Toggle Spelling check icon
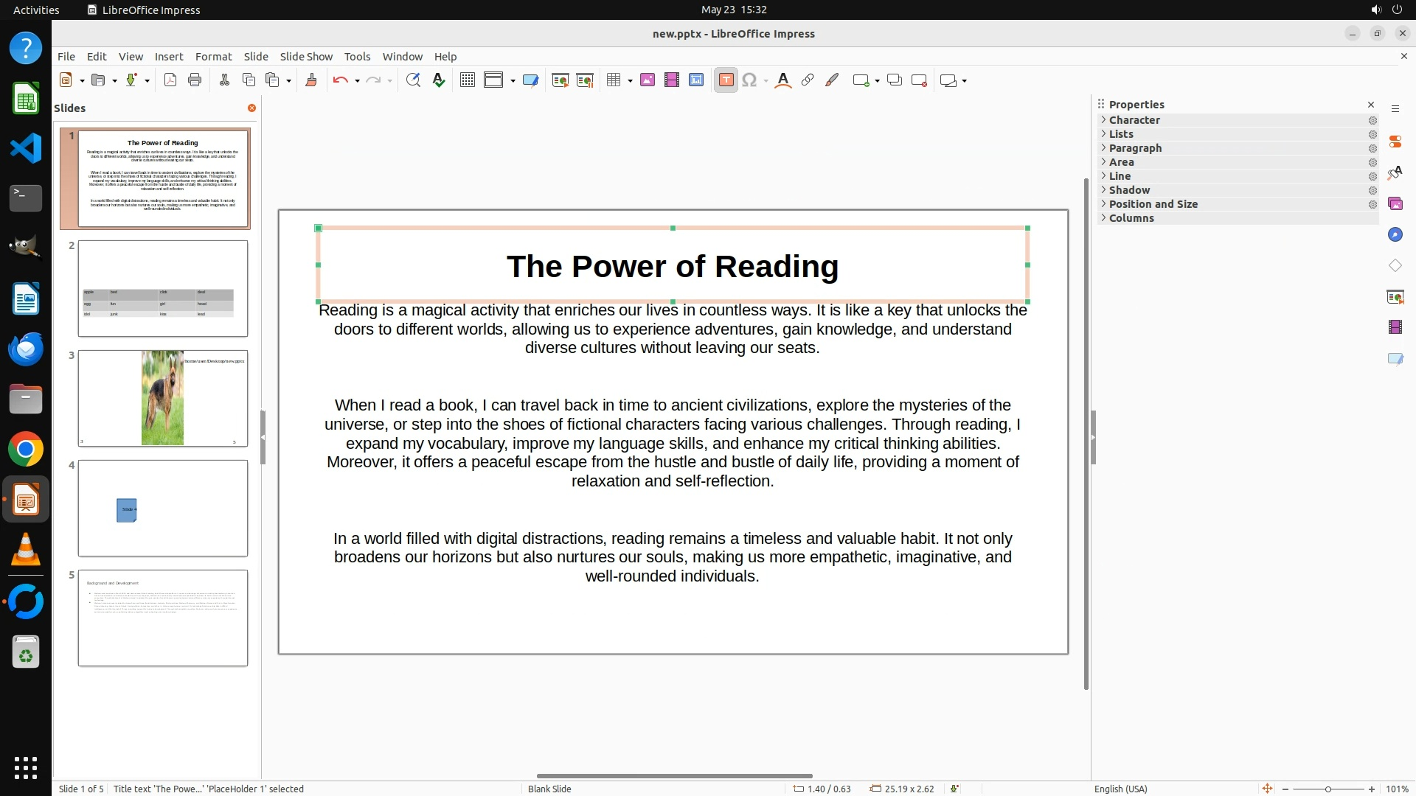This screenshot has width=1416, height=796. pyautogui.click(x=439, y=80)
